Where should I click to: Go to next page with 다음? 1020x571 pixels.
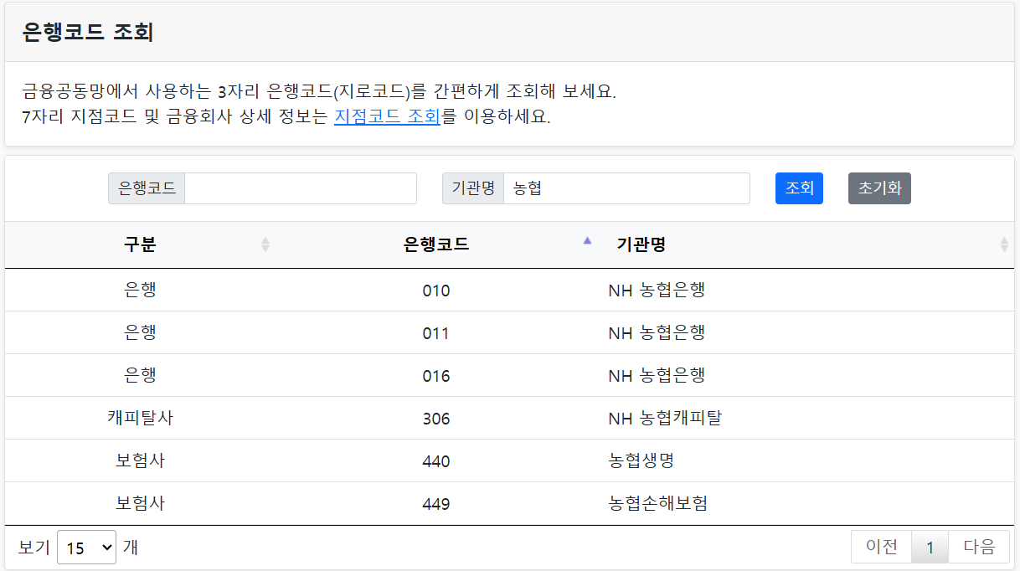click(979, 547)
